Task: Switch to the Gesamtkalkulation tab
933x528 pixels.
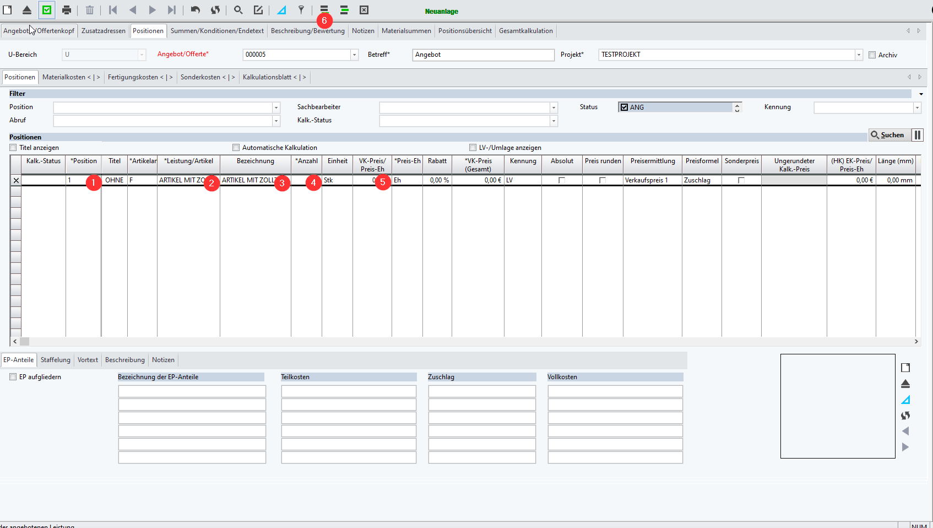Action: 525,31
